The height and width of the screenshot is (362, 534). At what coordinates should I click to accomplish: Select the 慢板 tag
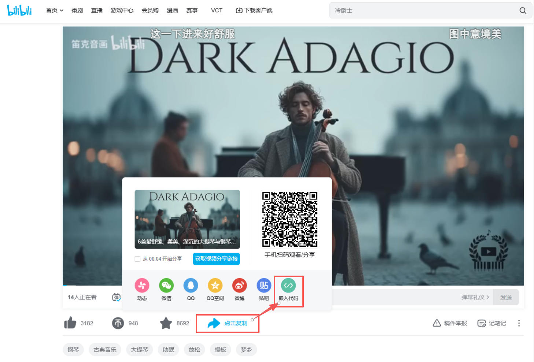tap(221, 350)
